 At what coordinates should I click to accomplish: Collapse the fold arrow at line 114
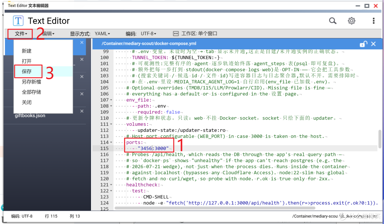111,142
